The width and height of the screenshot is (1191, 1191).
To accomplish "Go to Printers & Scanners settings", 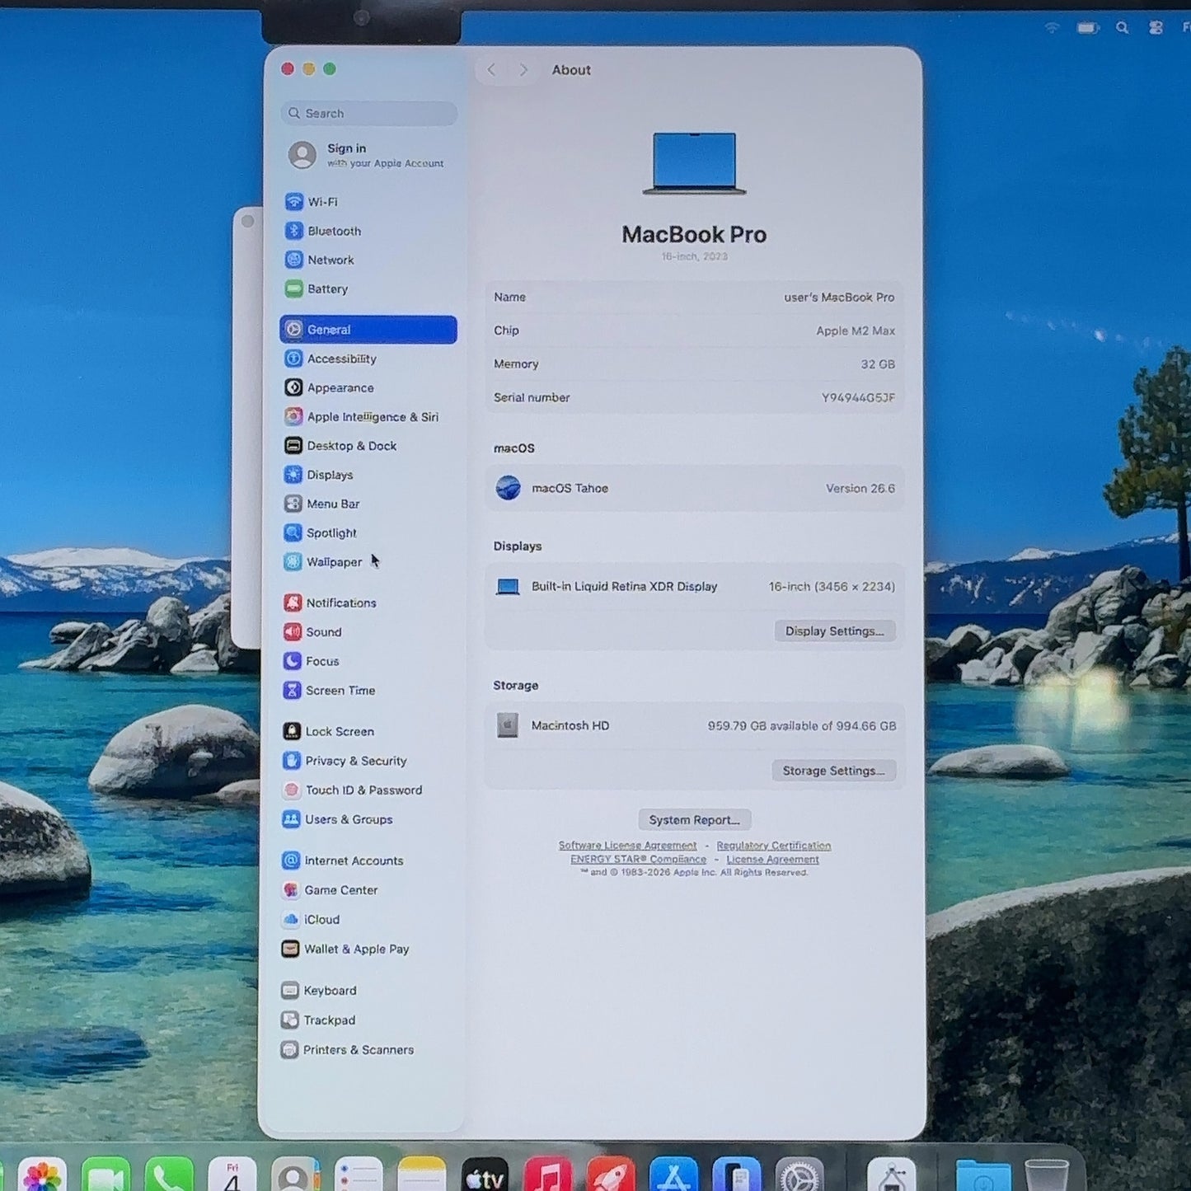I will tap(368, 1050).
